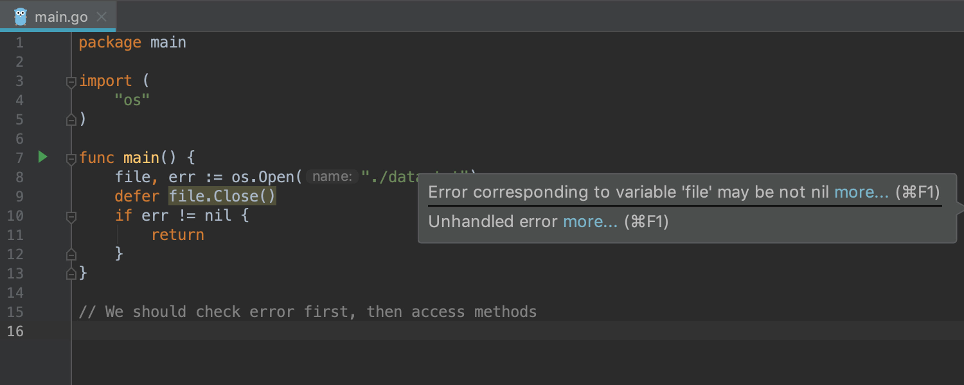The height and width of the screenshot is (385, 964).
Task: Run main using the green gutter arrow
Action: click(x=42, y=157)
